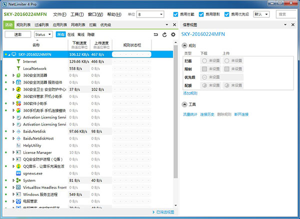The image size is (300, 219).
Task: Expand the BaiduNetdisk tree row
Action: [13, 131]
